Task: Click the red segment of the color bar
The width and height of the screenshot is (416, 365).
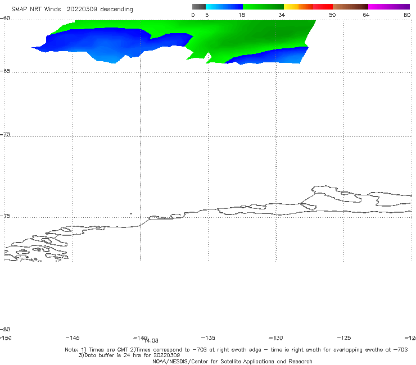Action: coord(323,7)
